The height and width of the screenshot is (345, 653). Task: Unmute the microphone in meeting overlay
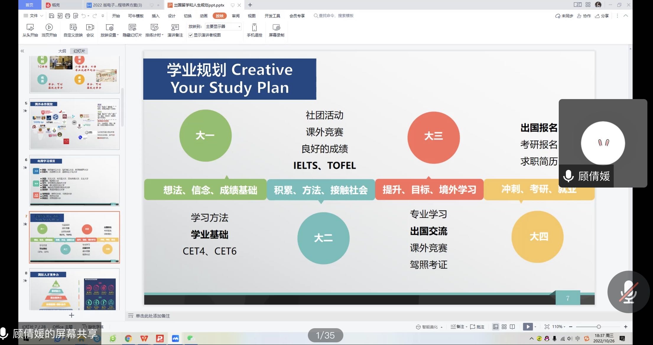(x=628, y=292)
